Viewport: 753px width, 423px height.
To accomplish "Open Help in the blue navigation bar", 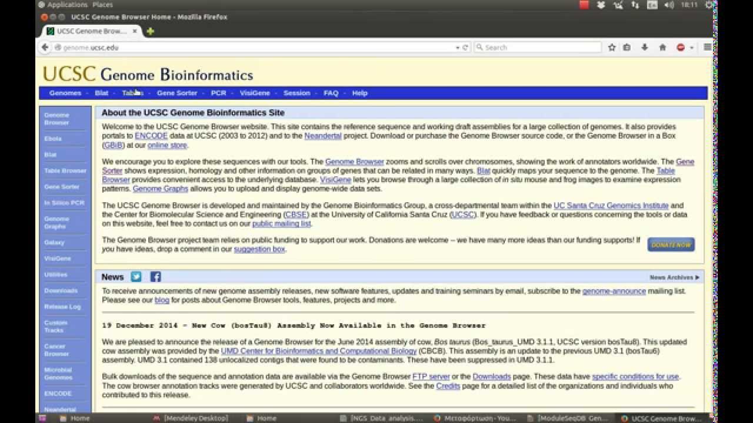I will coord(359,93).
